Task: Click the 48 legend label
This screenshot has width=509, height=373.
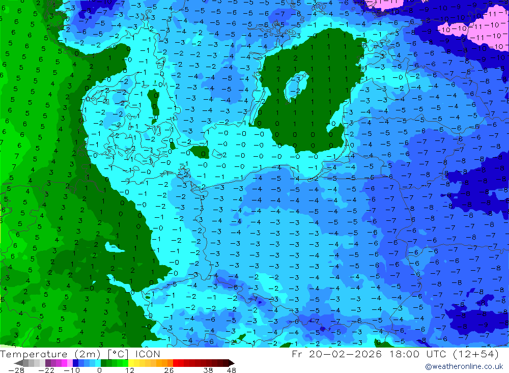Action: point(232,370)
